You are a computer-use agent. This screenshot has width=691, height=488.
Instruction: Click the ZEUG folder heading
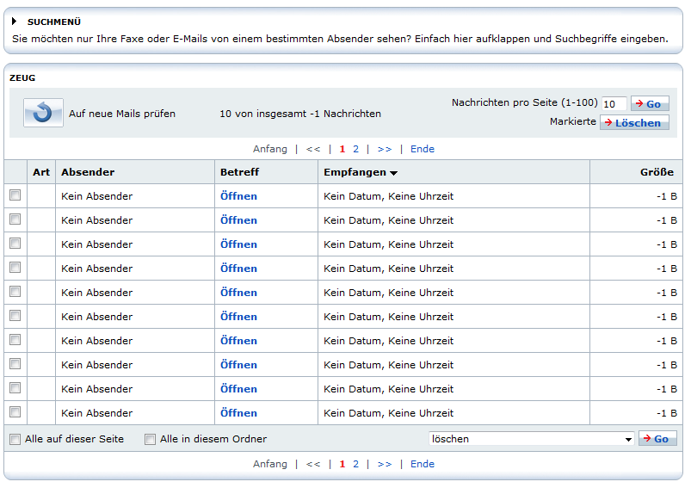(22, 78)
